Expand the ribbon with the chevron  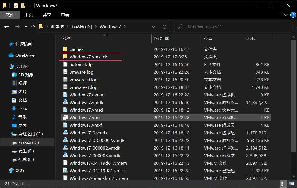point(286,15)
